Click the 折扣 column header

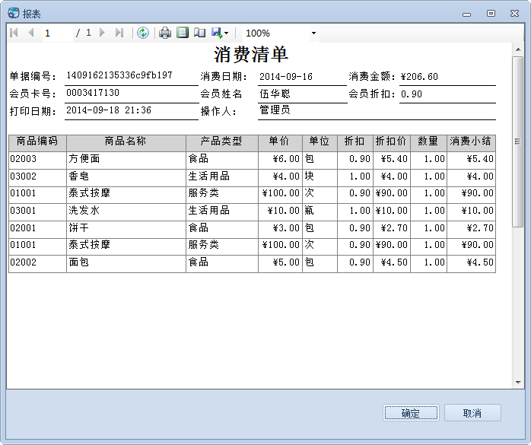(x=355, y=143)
